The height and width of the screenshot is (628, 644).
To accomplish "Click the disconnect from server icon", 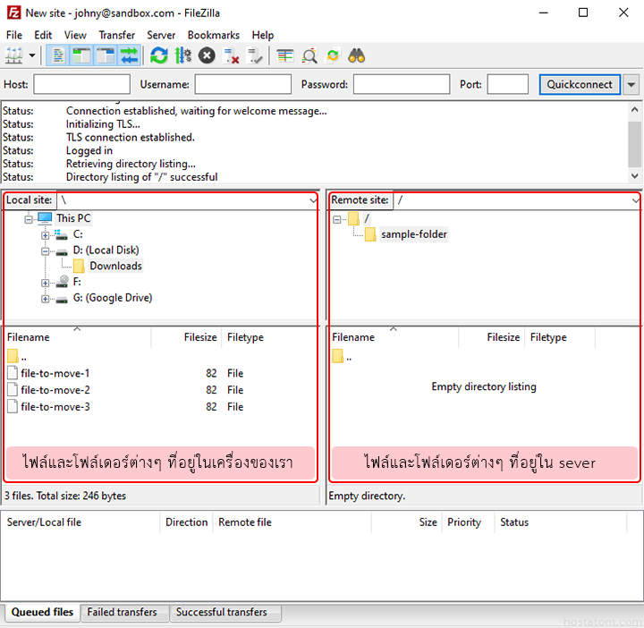I will point(232,55).
